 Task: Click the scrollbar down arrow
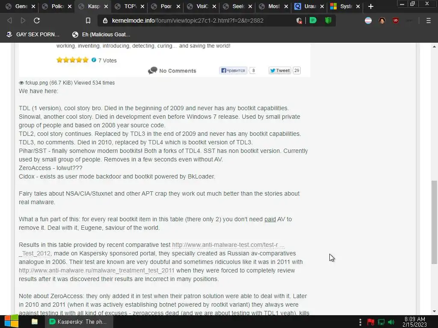point(434,311)
